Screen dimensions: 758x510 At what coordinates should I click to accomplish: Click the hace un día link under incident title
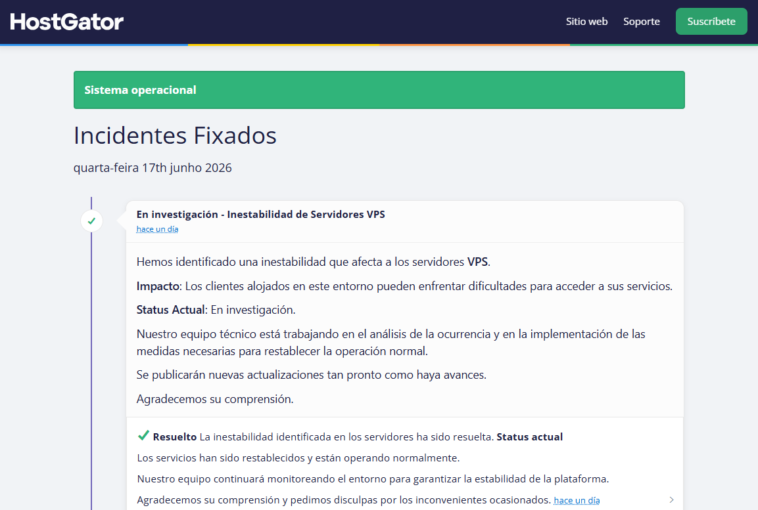(157, 229)
